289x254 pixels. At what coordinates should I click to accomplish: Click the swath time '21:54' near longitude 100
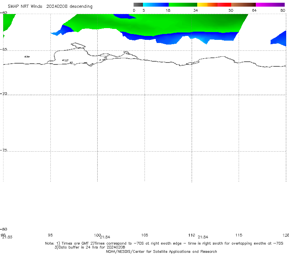pos(105,237)
